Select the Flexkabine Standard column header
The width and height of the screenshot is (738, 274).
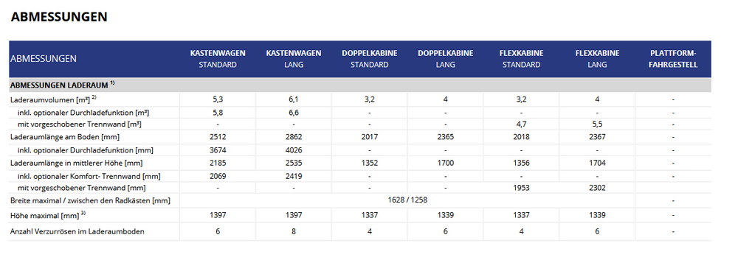point(521,59)
